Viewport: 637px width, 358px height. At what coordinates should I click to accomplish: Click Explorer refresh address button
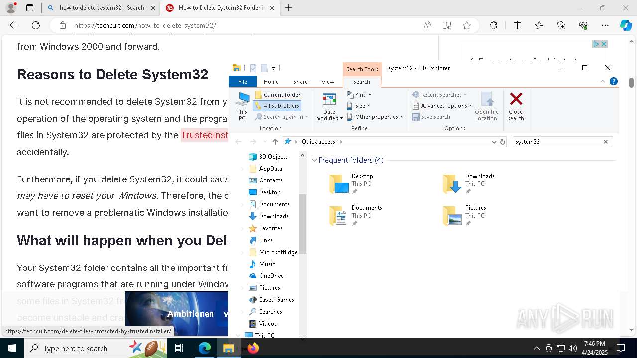pos(503,142)
